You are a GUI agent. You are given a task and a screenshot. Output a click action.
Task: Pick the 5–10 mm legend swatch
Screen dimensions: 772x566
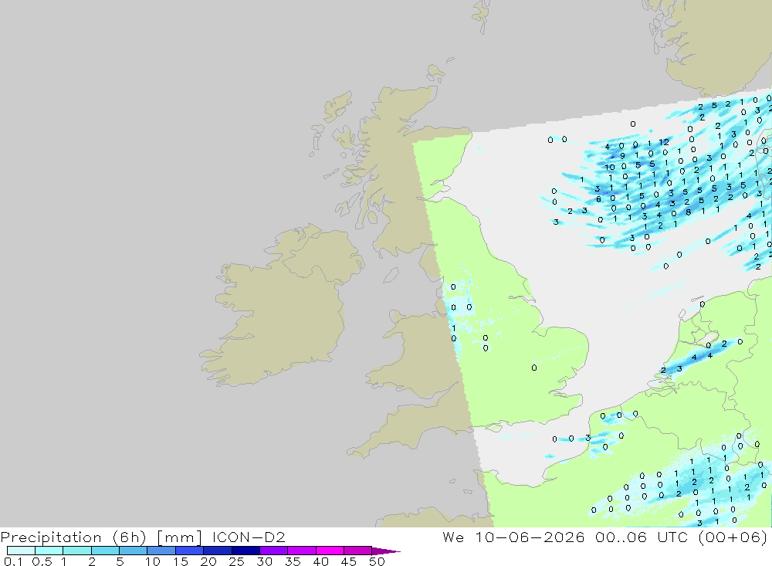tap(134, 551)
